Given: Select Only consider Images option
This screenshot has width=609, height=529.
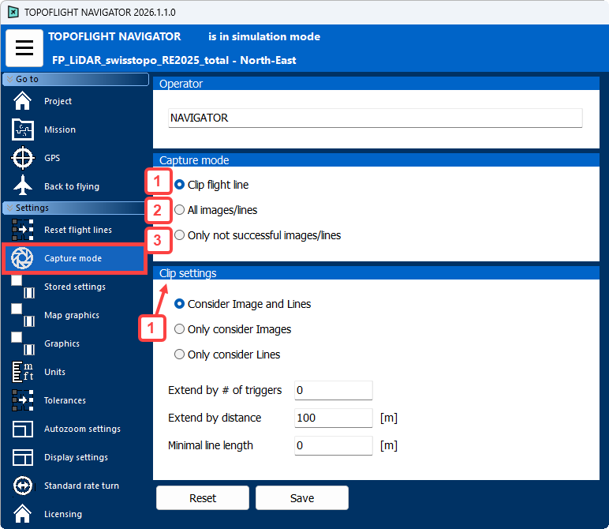Looking at the screenshot, I should [180, 329].
